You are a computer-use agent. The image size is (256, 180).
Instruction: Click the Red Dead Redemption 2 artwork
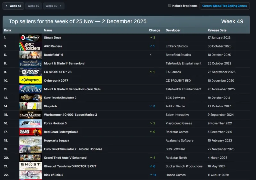(x=30, y=132)
